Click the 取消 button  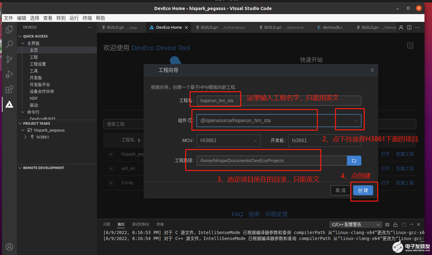coord(341,190)
